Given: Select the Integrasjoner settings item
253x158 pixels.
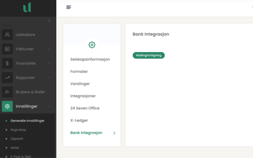Looking at the screenshot, I should [x=83, y=96].
